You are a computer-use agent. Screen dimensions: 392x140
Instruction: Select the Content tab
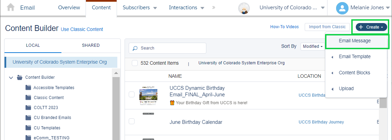coord(101,8)
